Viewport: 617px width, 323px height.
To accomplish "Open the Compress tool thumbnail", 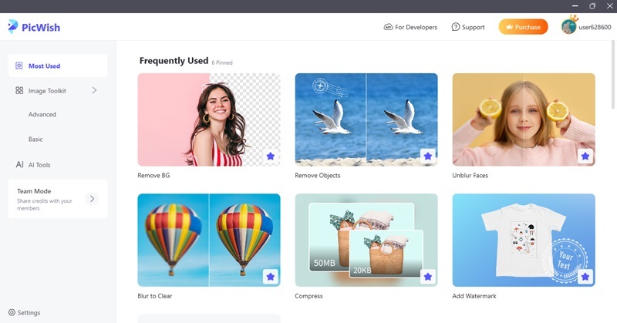I will point(366,240).
